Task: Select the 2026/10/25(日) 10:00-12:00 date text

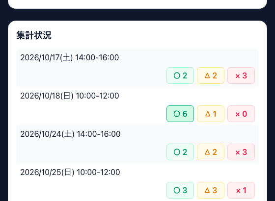Action: pyautogui.click(x=70, y=172)
